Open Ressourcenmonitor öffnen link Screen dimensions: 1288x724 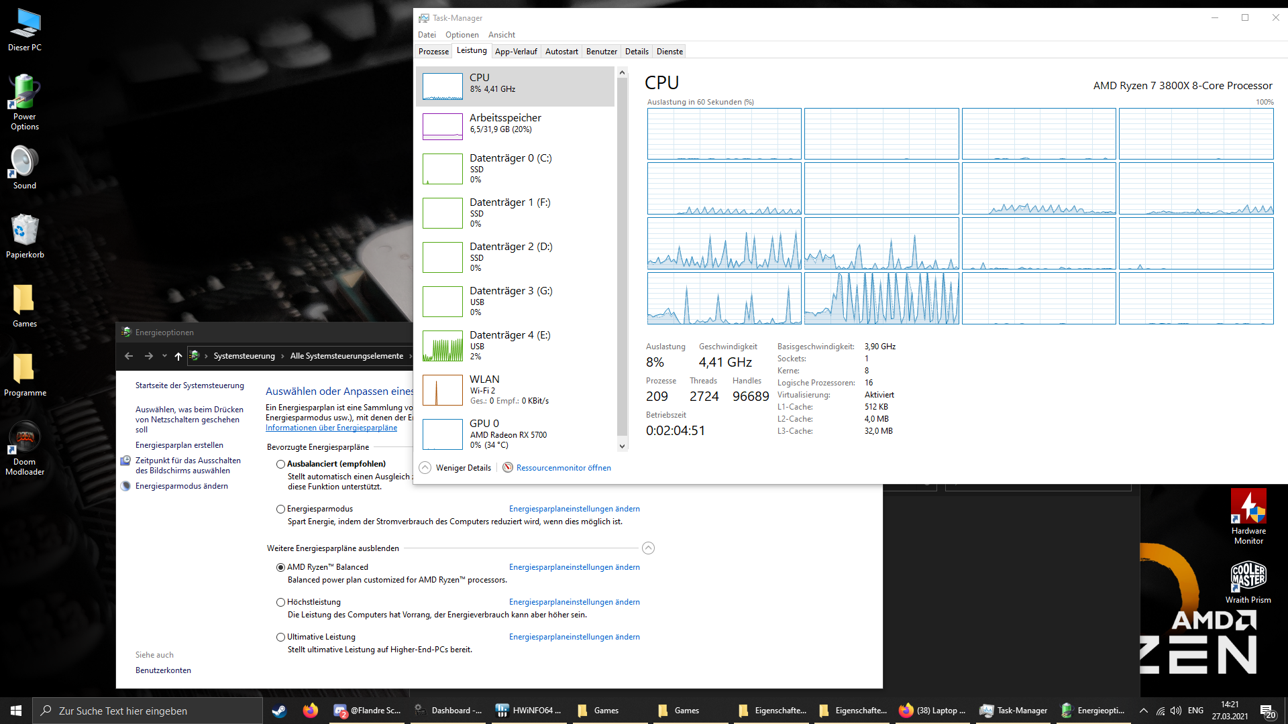(563, 467)
